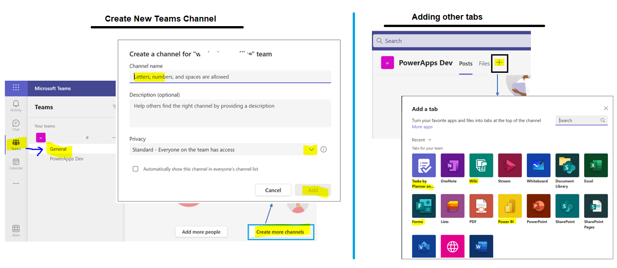Expand the Recent dropdown in Add a tab
This screenshot has width=617, height=268.
421,139
